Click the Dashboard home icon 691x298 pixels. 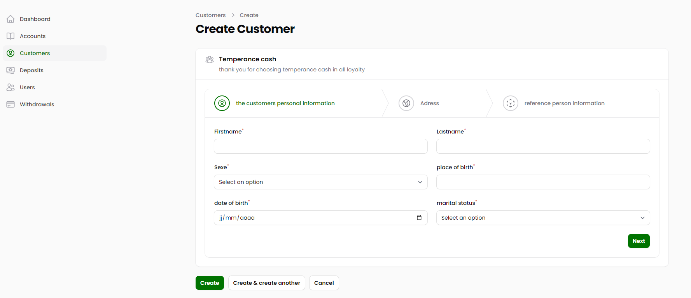[10, 19]
